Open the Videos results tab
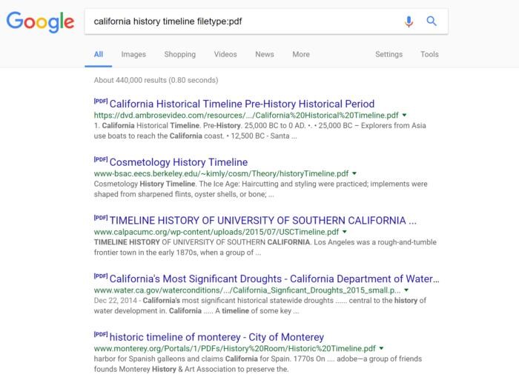 tap(225, 54)
